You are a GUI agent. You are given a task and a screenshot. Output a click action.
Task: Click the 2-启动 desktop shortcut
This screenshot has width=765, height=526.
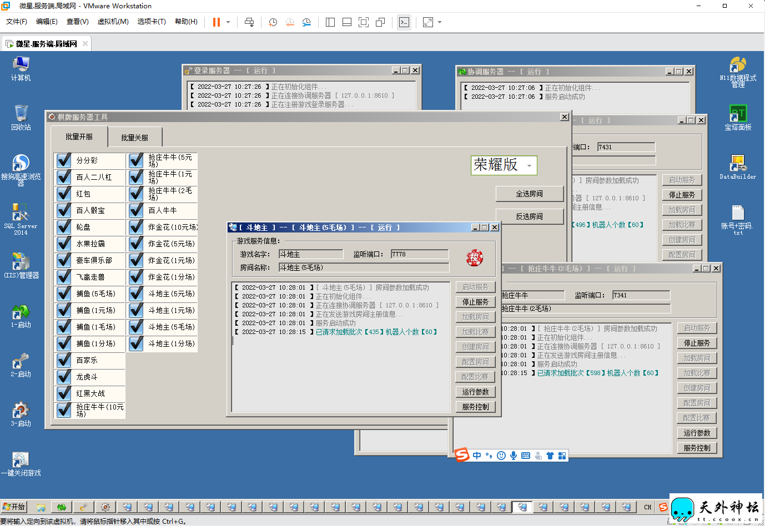click(21, 365)
